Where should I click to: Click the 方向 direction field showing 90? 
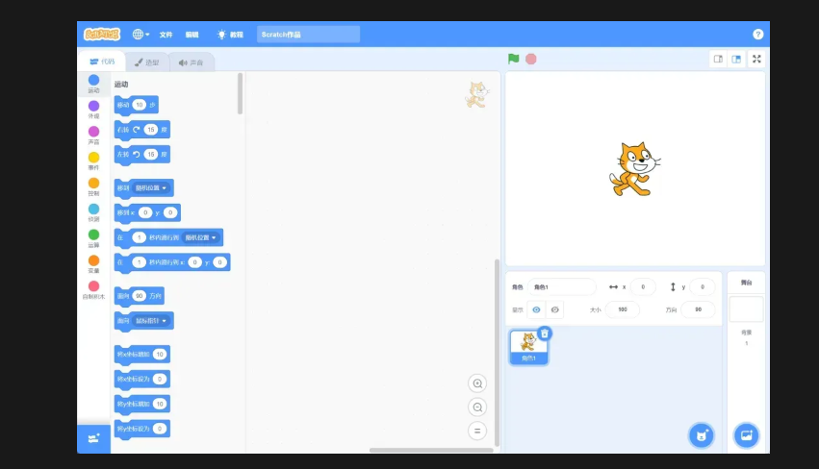click(699, 309)
